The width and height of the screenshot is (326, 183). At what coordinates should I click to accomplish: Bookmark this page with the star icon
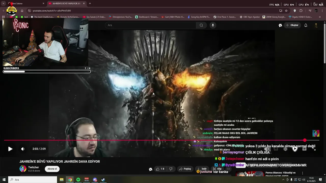[286, 11]
